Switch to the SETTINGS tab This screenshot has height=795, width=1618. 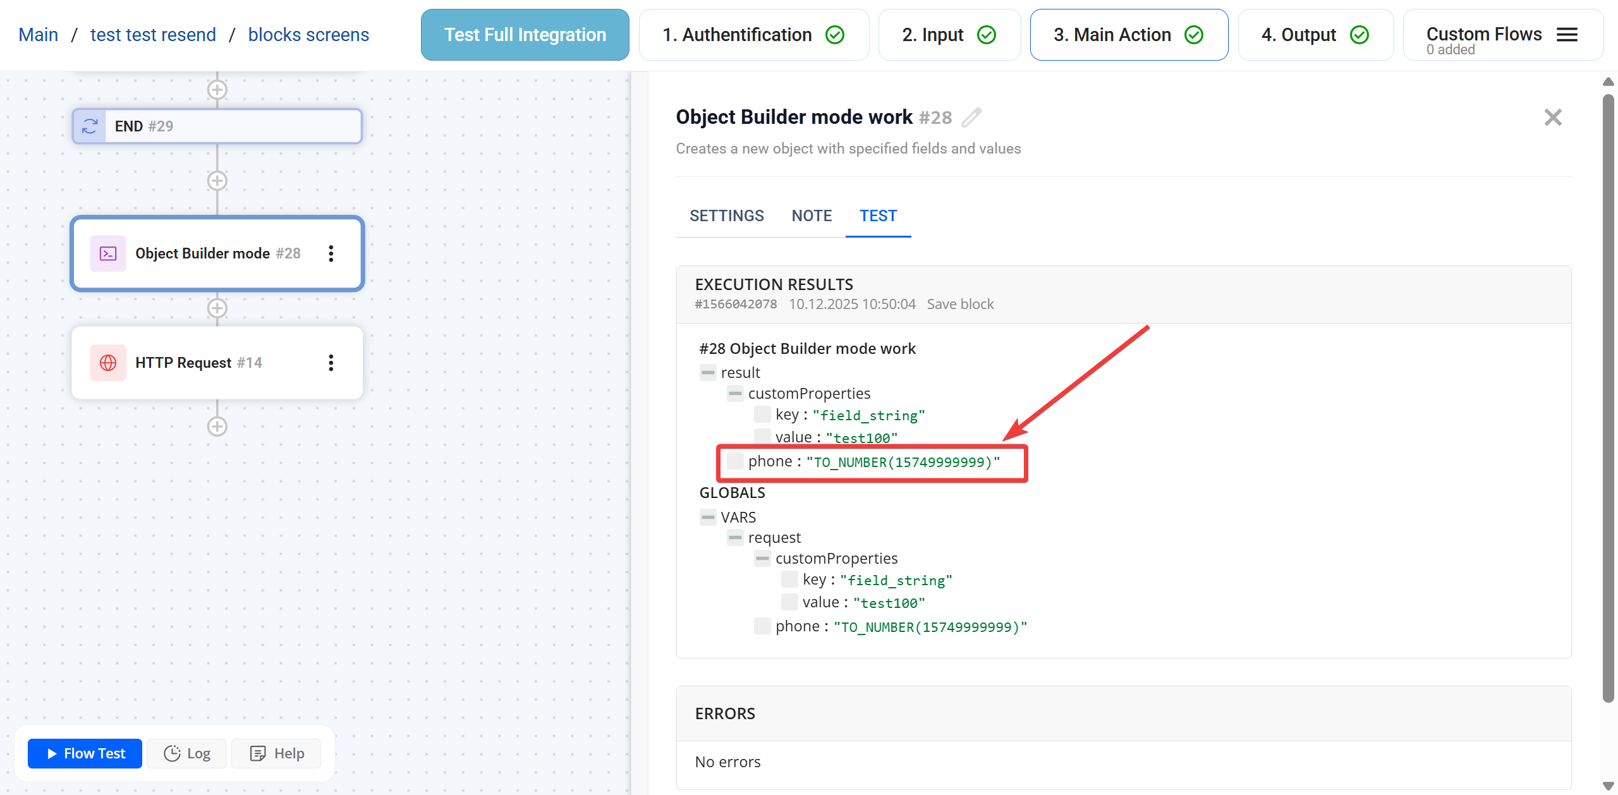pyautogui.click(x=727, y=216)
